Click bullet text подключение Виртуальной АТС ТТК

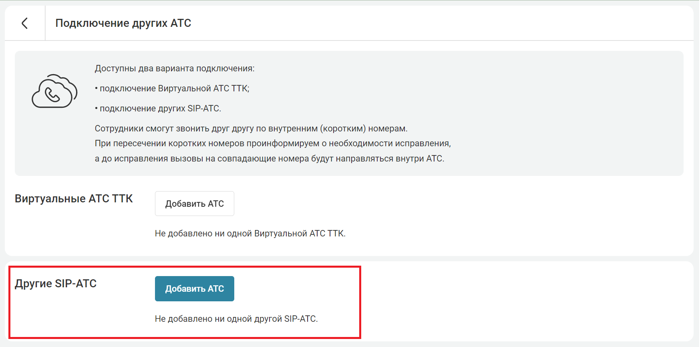pyautogui.click(x=174, y=89)
